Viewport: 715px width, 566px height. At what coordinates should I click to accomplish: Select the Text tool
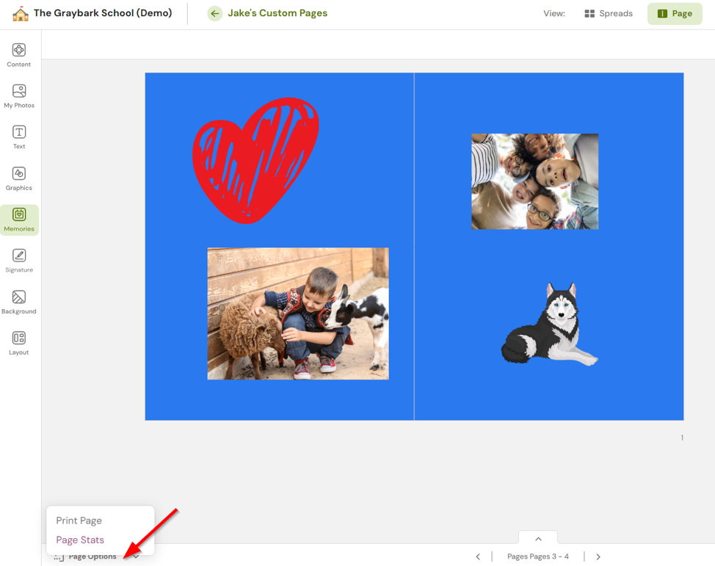19,137
